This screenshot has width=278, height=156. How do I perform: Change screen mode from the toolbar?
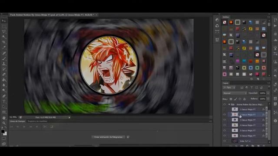(4, 144)
